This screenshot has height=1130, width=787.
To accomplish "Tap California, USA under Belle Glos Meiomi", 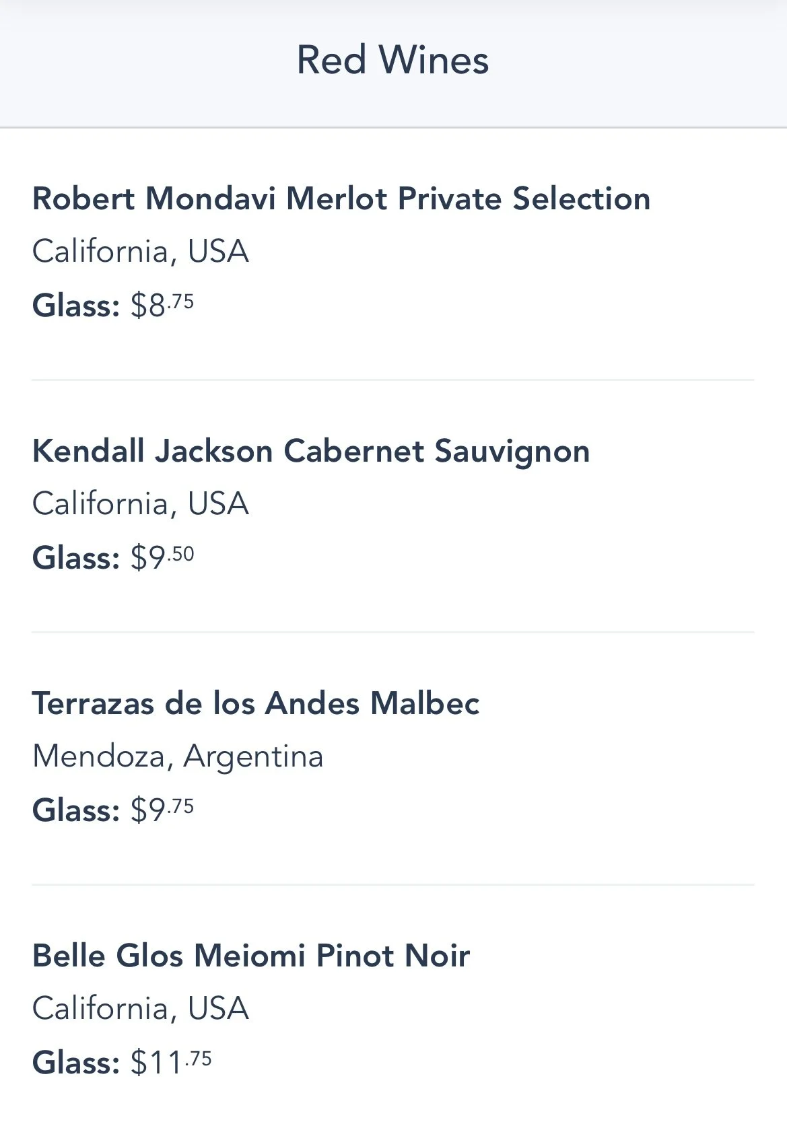I will 141,1009.
